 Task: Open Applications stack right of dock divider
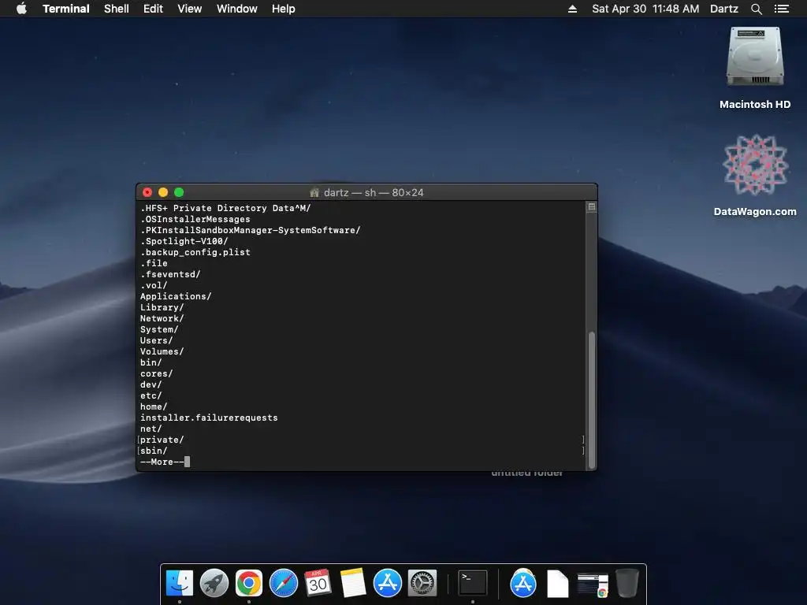pos(523,584)
